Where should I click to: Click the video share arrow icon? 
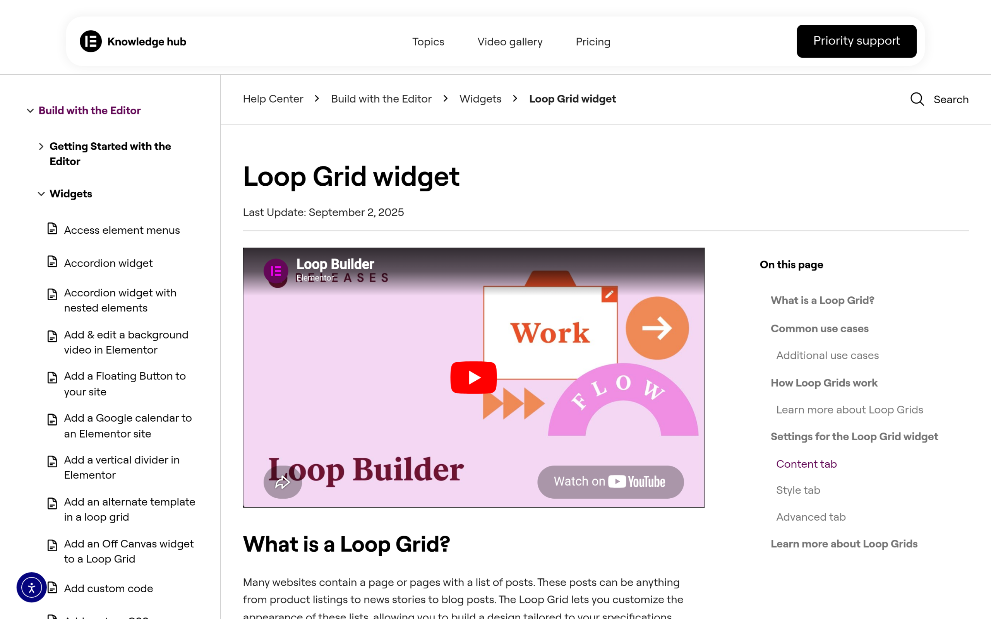283,482
